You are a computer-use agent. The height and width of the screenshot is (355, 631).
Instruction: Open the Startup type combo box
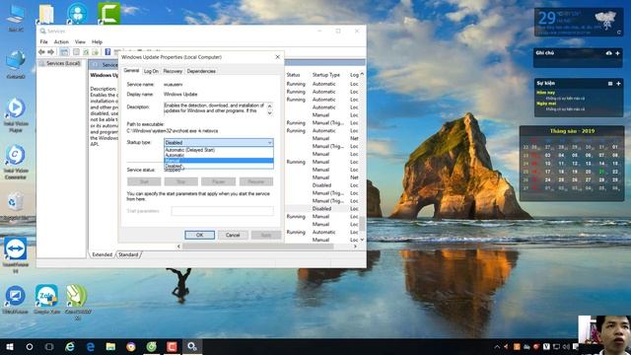pyautogui.click(x=219, y=142)
